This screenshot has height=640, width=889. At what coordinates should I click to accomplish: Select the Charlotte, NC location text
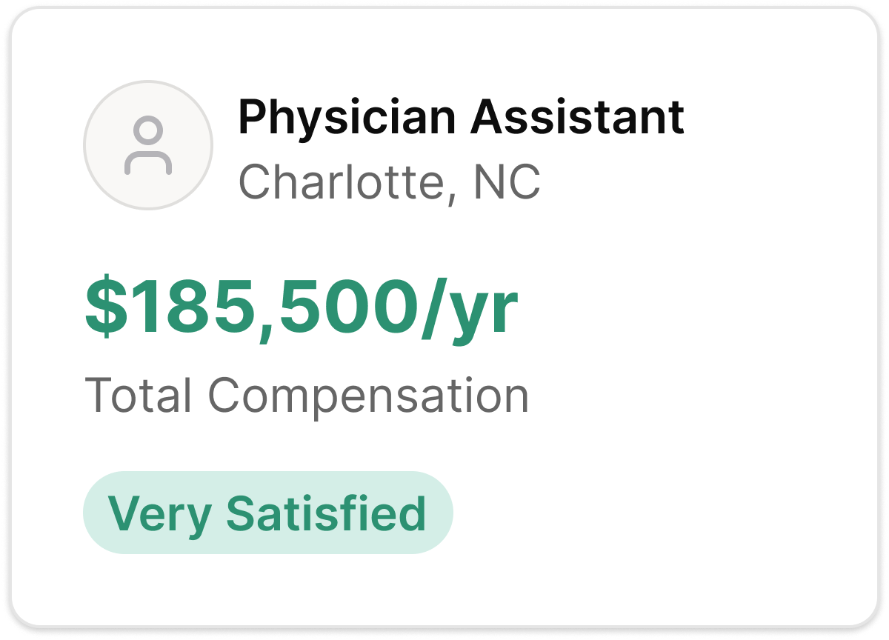pos(390,182)
